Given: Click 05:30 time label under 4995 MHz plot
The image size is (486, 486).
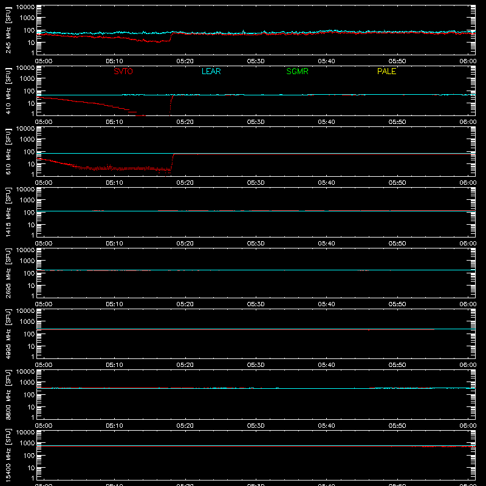Looking at the screenshot, I should coord(256,365).
